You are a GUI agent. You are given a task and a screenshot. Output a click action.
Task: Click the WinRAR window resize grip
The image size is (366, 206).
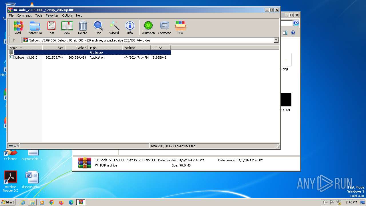click(x=278, y=146)
